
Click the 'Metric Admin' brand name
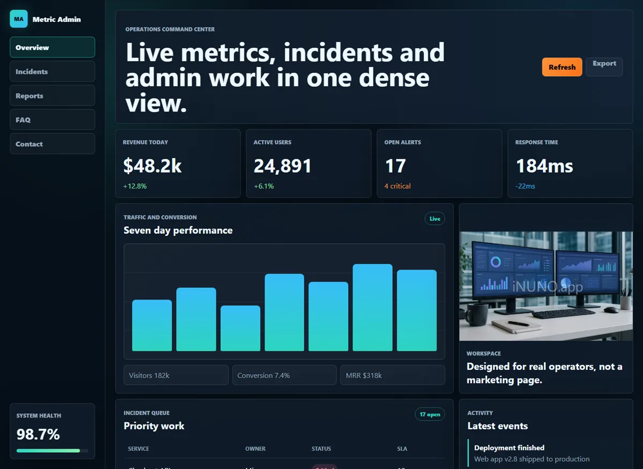coord(57,19)
